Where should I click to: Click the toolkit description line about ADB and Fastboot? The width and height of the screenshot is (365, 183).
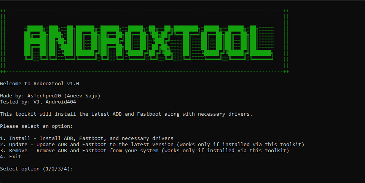(x=126, y=114)
